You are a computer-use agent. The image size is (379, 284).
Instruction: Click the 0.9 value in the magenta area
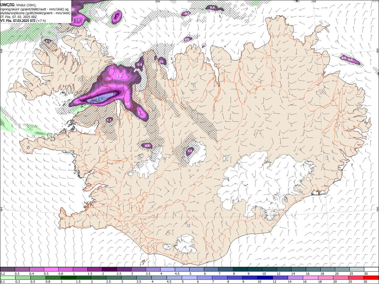[x=119, y=76]
